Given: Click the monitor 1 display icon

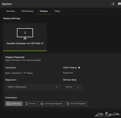Looking at the screenshot, I should point(25,34).
